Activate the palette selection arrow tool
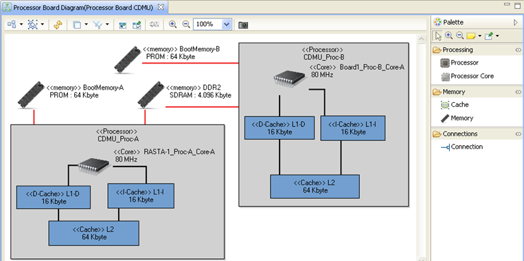Screen dimensions: 524x261 click(x=438, y=36)
